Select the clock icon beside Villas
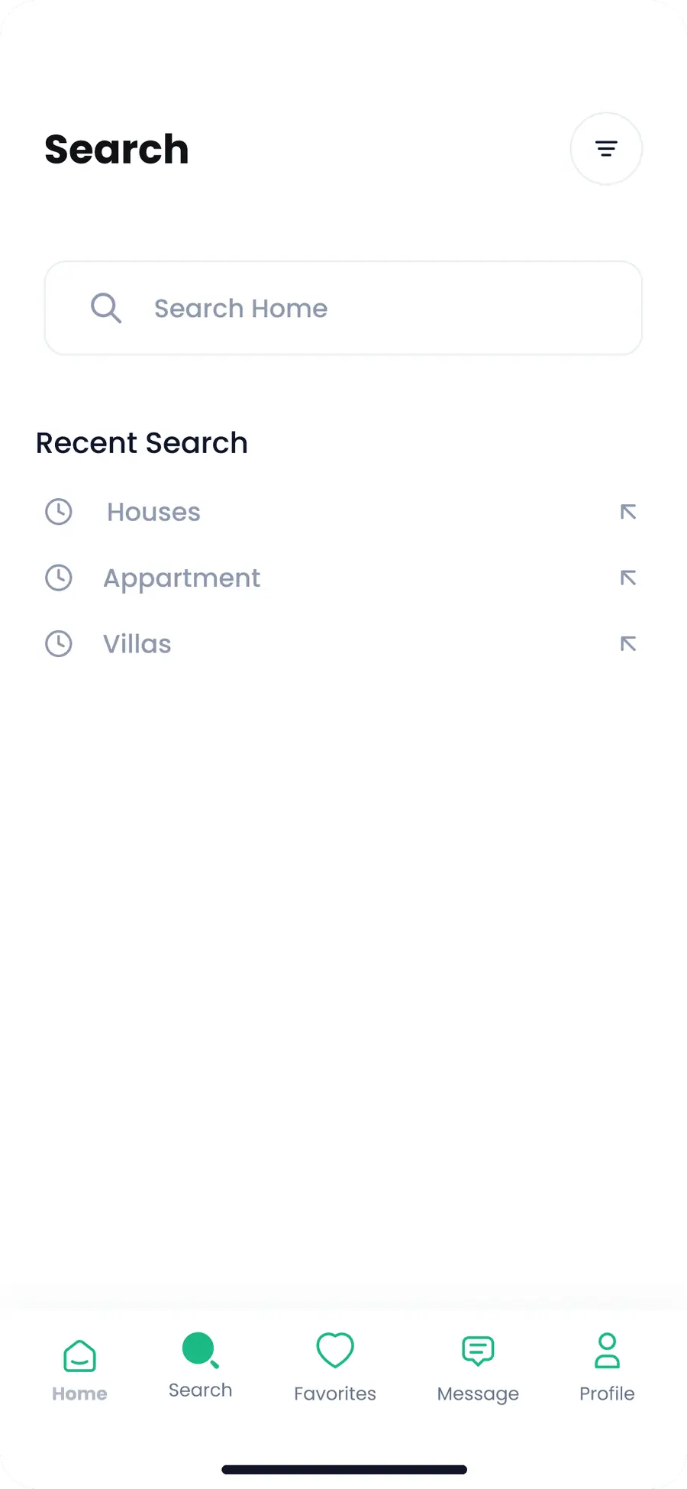Screen dimensions: 687x1489 pyautogui.click(x=59, y=643)
